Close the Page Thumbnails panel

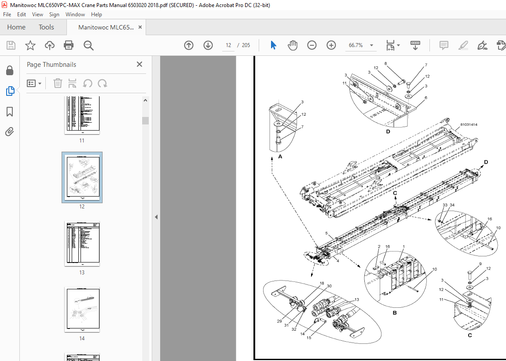pos(139,64)
